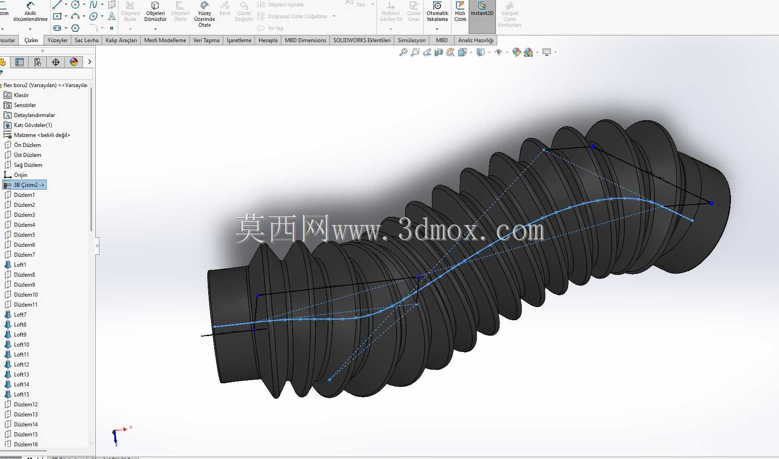Click the feature tree filter funnel

pos(1,73)
